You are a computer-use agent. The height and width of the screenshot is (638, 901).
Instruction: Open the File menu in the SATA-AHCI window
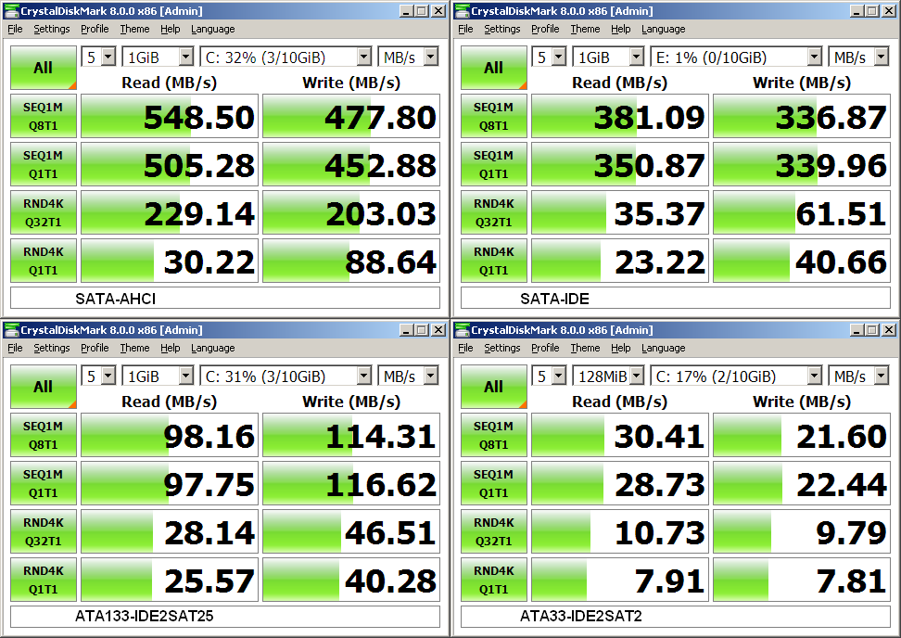point(15,29)
